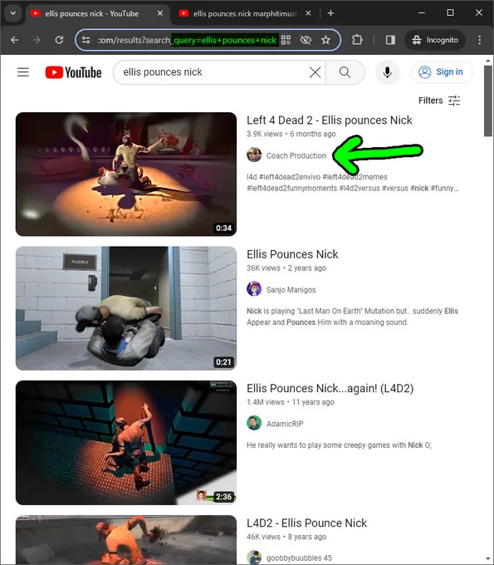
Task: Search with your voice microphone
Action: point(388,72)
